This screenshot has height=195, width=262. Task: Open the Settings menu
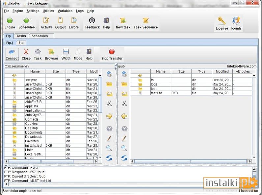(33, 11)
